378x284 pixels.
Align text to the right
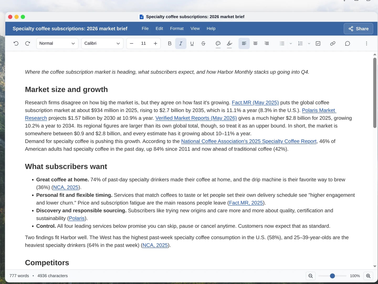[x=267, y=43]
